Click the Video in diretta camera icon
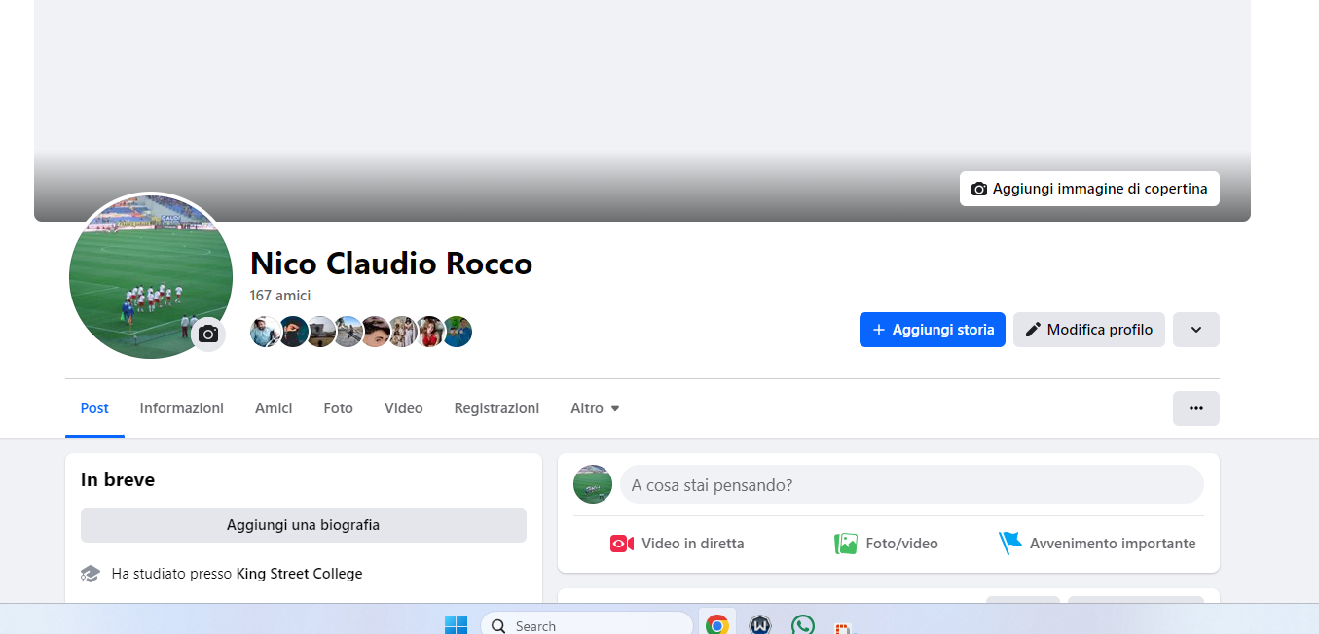This screenshot has height=634, width=1319. pyautogui.click(x=622, y=544)
